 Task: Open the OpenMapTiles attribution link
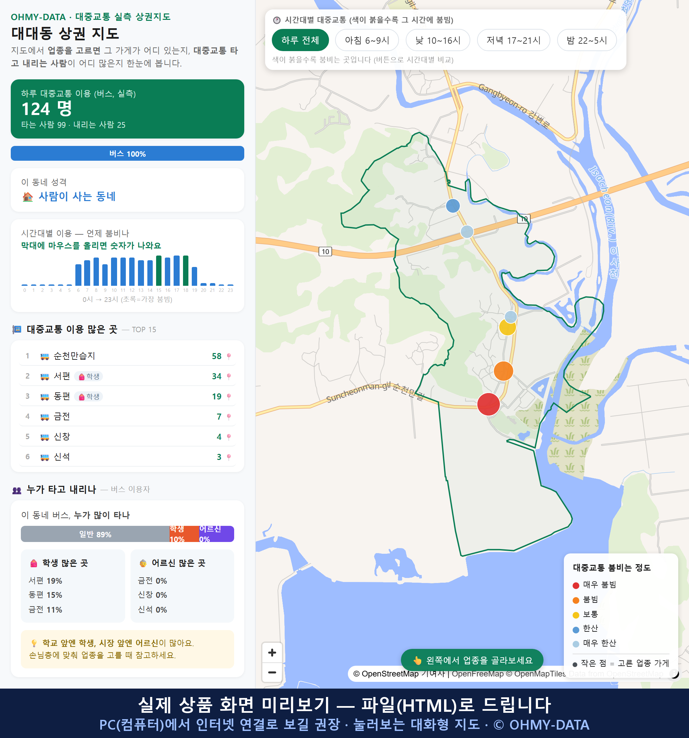pos(536,674)
